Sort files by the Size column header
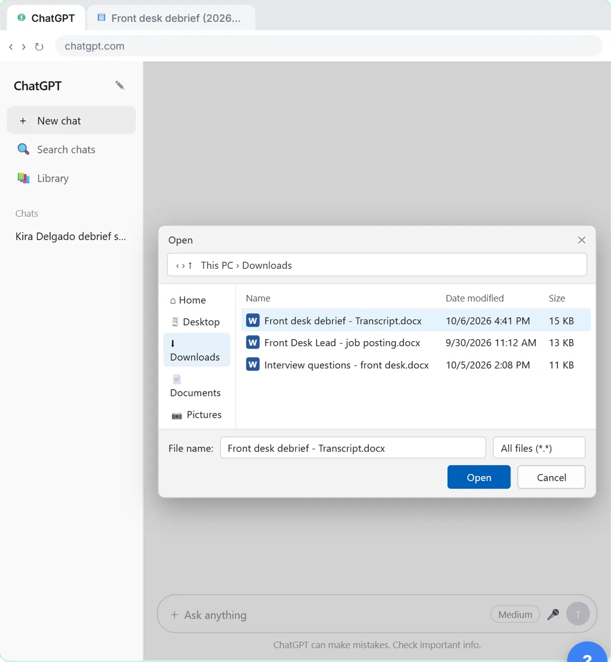611x662 pixels. coord(557,298)
